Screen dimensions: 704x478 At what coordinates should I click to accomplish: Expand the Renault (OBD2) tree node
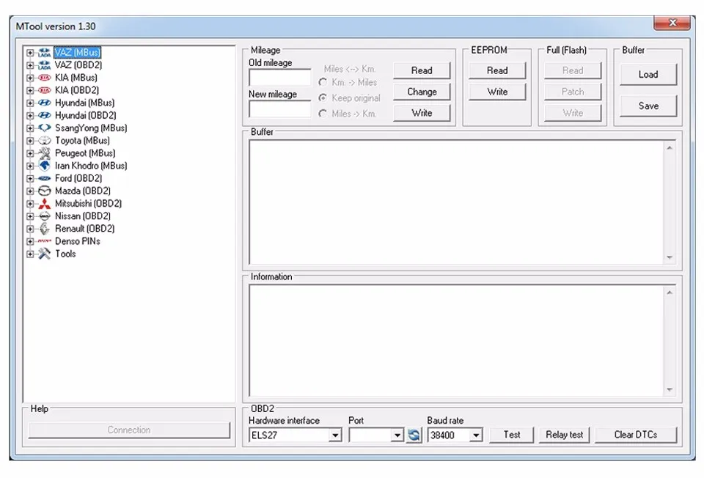click(30, 229)
